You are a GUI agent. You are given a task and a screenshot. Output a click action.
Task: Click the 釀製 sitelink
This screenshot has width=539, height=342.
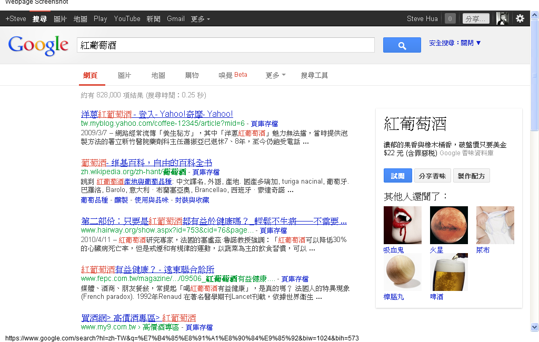pos(121,200)
